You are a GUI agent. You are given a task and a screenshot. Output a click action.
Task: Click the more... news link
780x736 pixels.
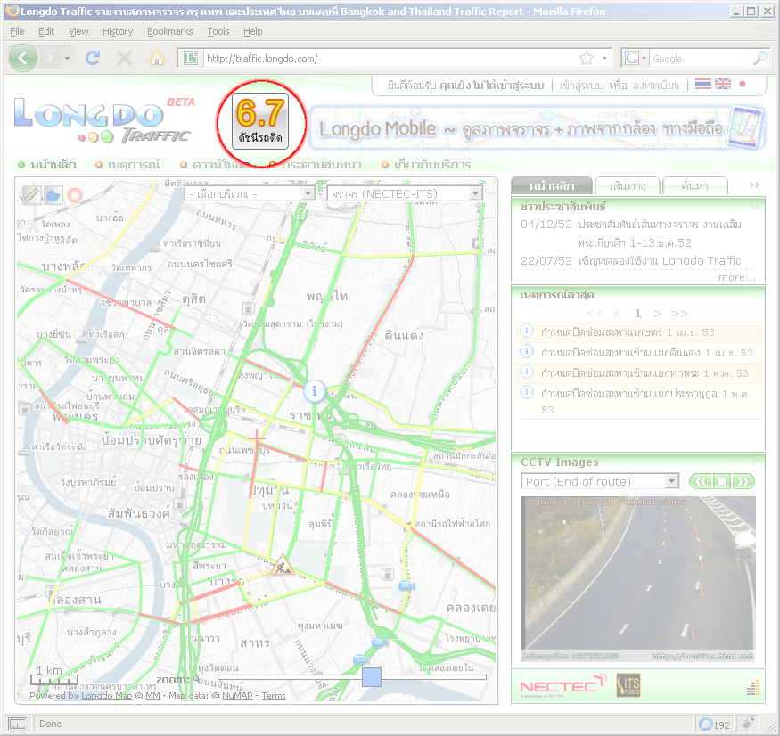[736, 277]
